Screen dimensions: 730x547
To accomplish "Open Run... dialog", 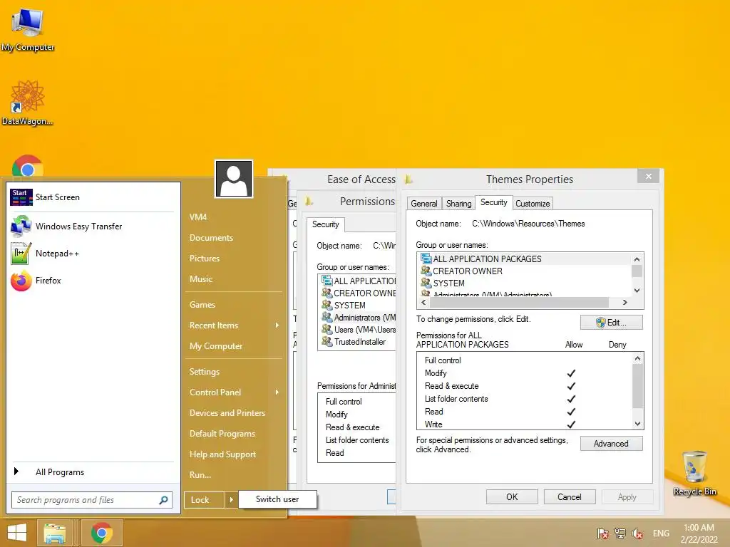I will pos(200,475).
